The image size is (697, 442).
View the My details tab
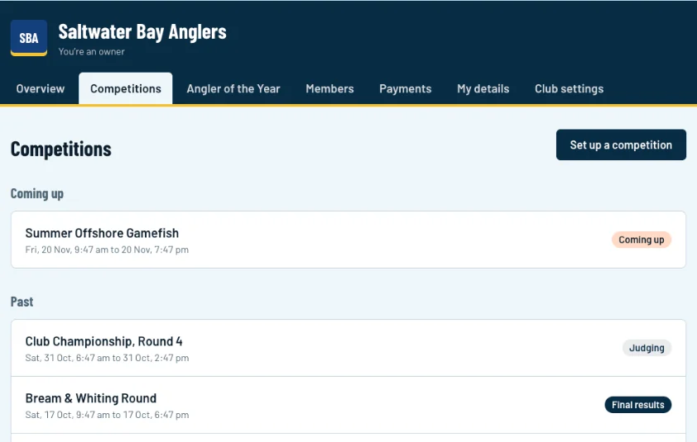click(483, 88)
